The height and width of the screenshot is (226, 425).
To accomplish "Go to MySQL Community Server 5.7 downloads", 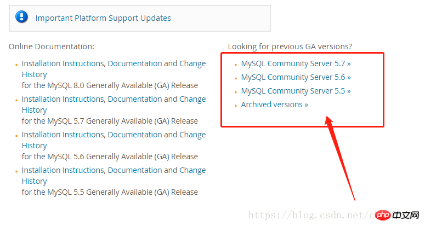I will point(296,63).
